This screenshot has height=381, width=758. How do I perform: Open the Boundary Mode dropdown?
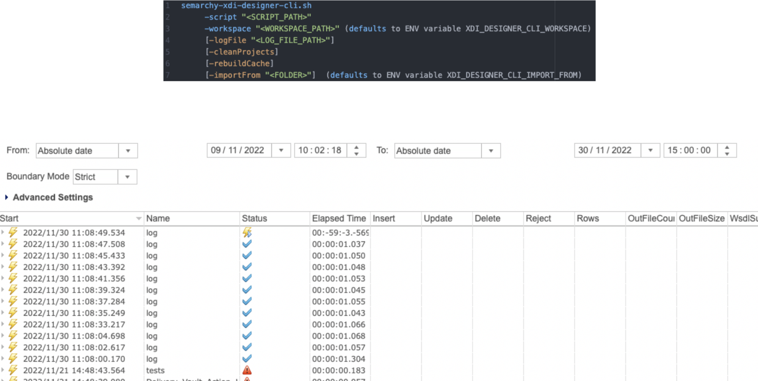[x=127, y=177]
